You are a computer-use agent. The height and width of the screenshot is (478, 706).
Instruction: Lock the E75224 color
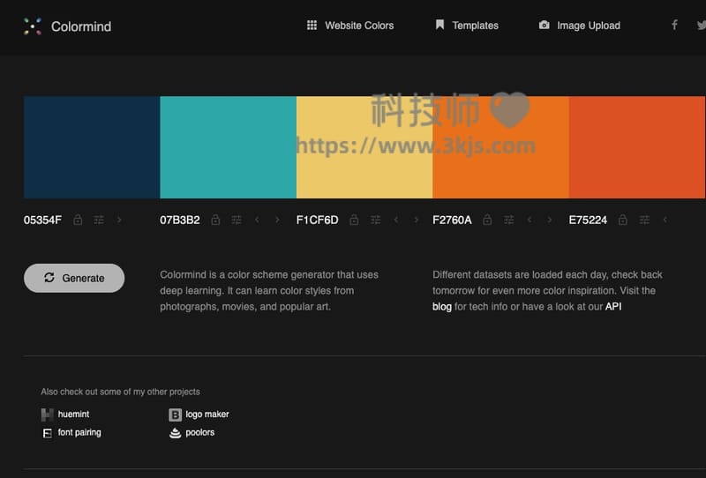(623, 220)
